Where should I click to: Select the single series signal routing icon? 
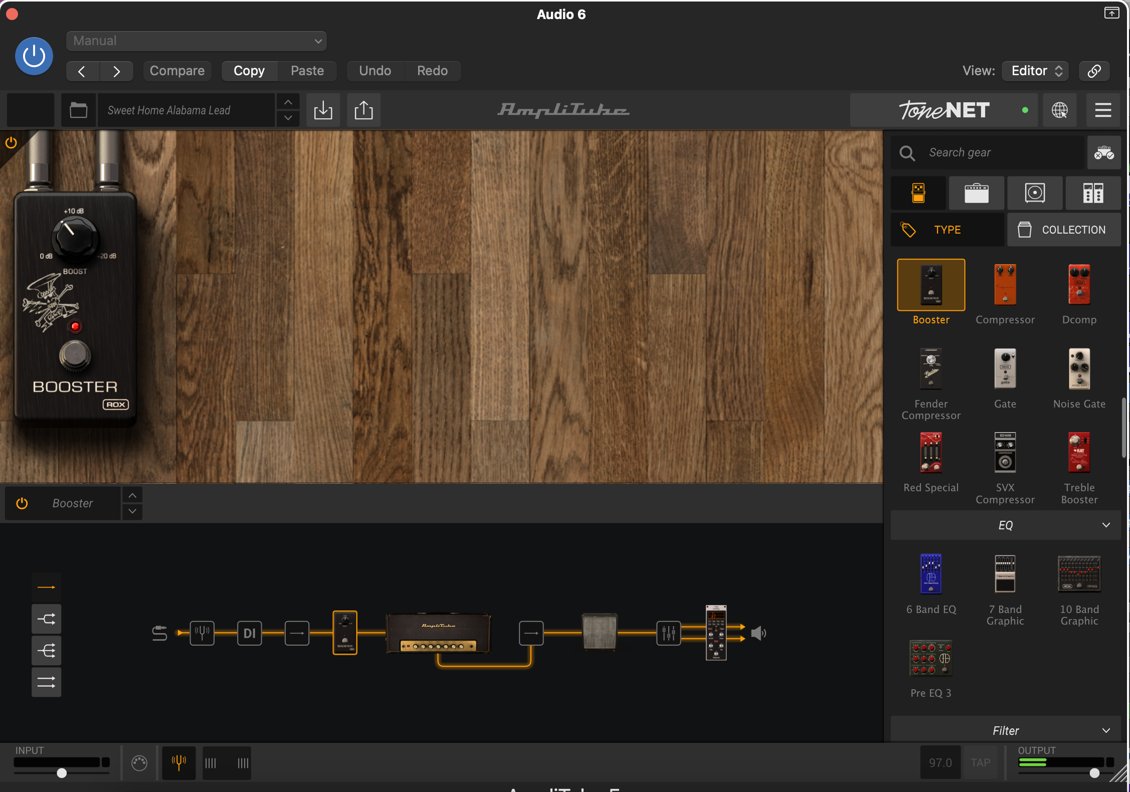(x=46, y=587)
